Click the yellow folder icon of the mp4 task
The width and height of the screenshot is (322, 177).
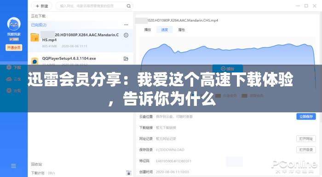pyautogui.click(x=34, y=38)
